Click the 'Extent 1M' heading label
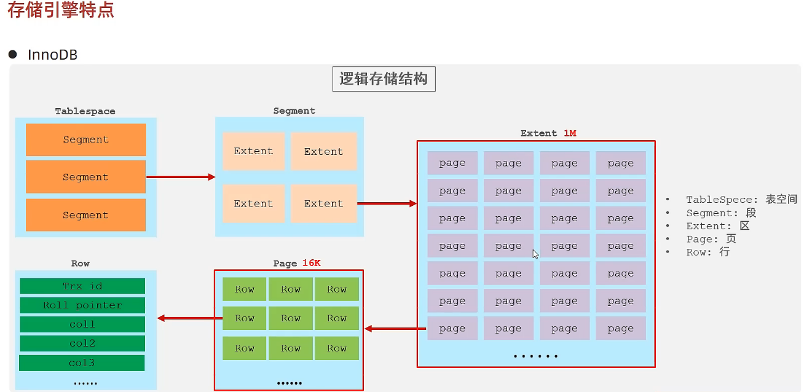Image resolution: width=804 pixels, height=392 pixels. click(548, 133)
